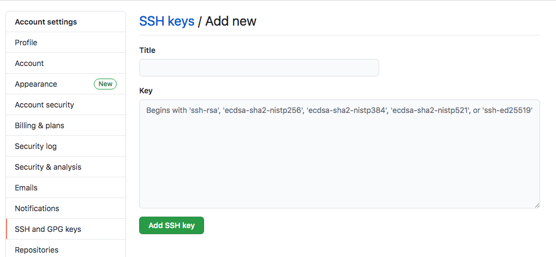556x257 pixels.
Task: Go to Emails settings
Action: click(x=66, y=188)
